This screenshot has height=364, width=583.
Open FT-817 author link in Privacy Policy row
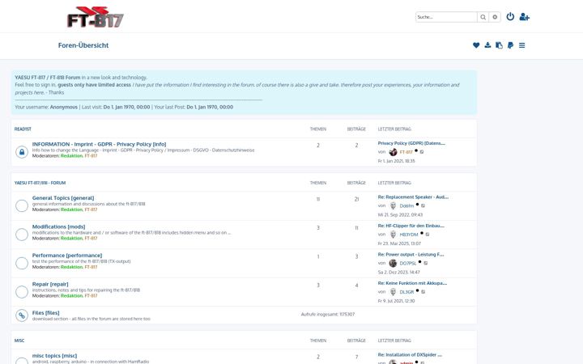406,152
